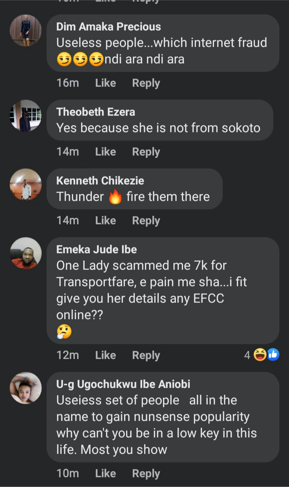Reply to Theobeth Ezera's comment
289x487 pixels.
(146, 152)
